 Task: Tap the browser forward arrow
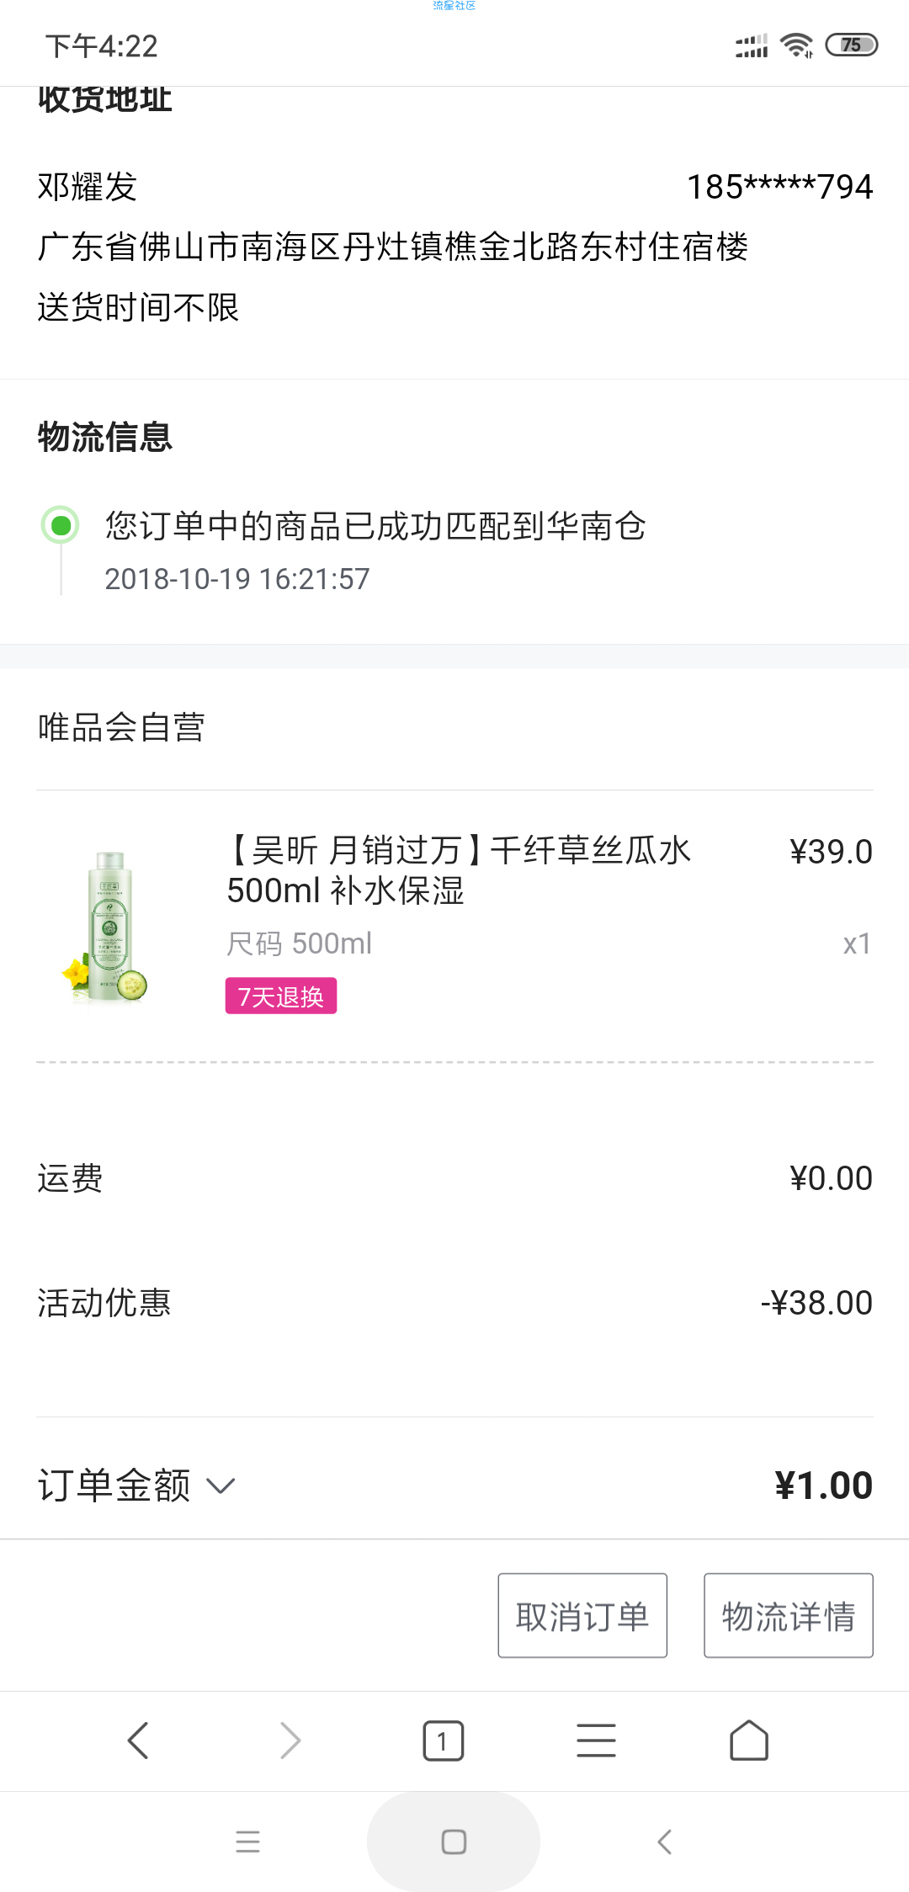click(x=290, y=1741)
